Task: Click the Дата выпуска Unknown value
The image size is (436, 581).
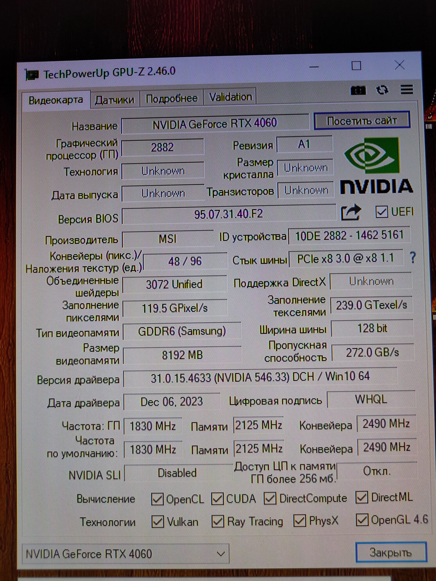Action: coord(163,193)
